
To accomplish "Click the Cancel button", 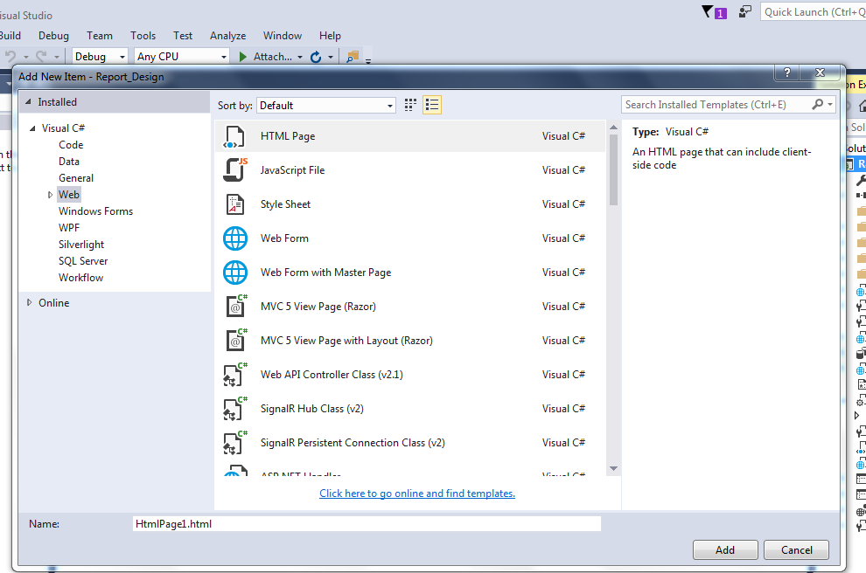I will point(796,549).
